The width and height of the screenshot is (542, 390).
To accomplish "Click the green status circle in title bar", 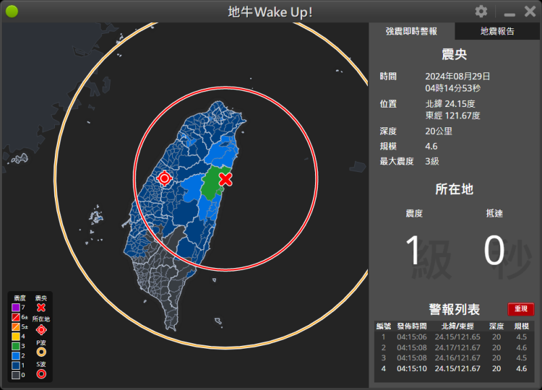I will coord(12,12).
